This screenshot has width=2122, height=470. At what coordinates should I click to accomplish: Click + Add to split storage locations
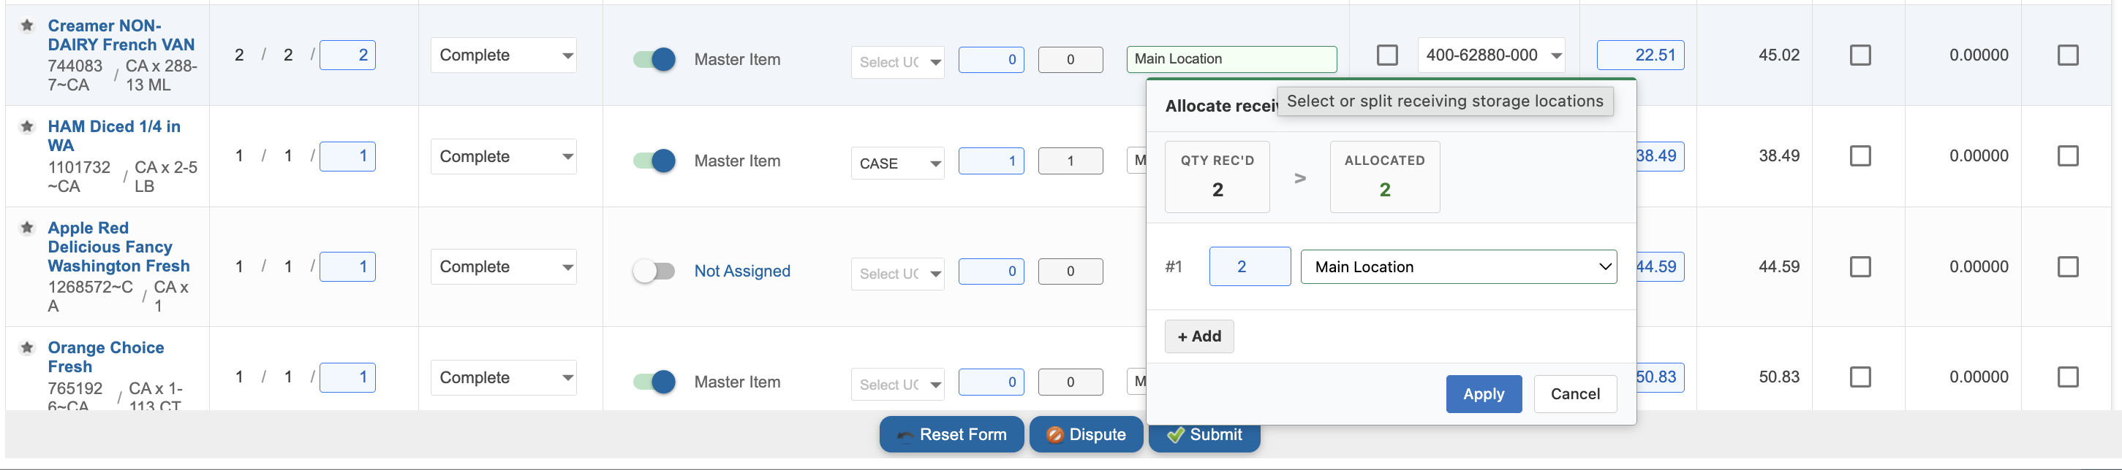click(1198, 337)
